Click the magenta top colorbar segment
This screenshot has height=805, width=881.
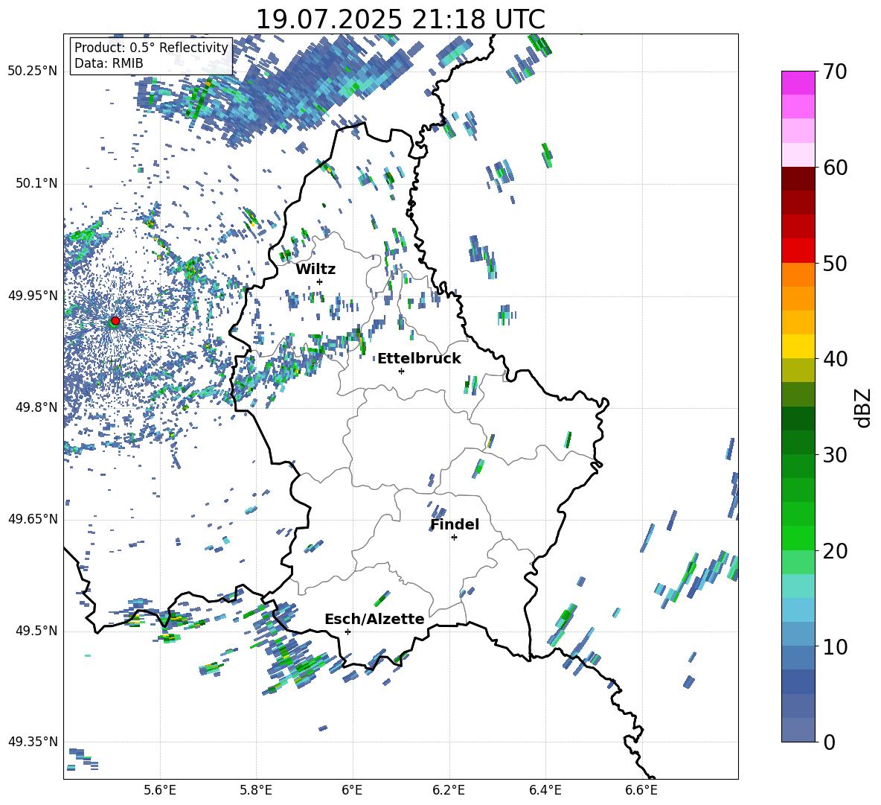pyautogui.click(x=798, y=83)
